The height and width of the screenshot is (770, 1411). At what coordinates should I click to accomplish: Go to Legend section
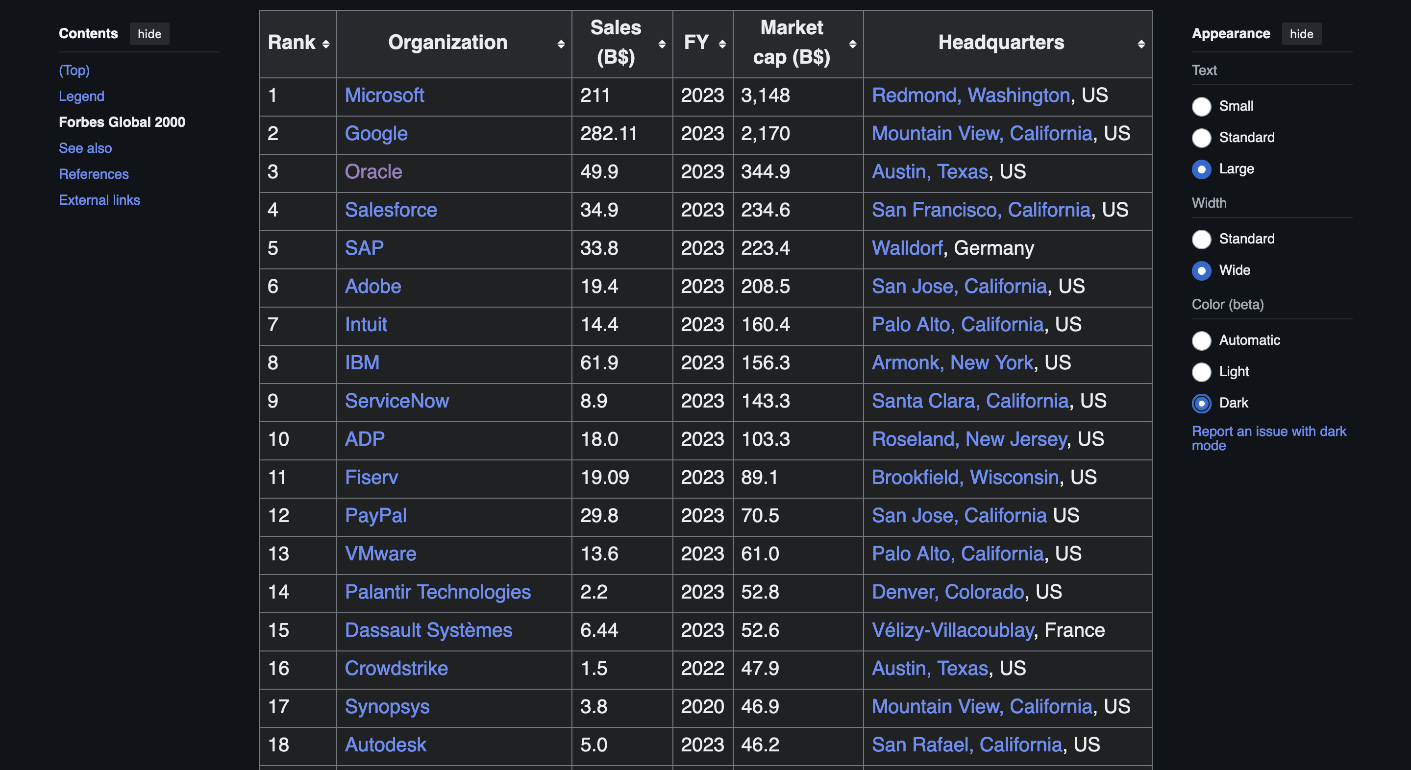82,96
